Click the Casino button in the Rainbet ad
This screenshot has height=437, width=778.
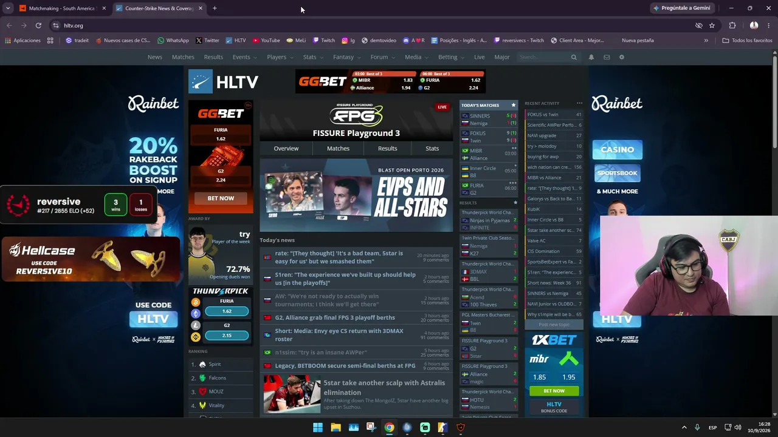point(618,149)
